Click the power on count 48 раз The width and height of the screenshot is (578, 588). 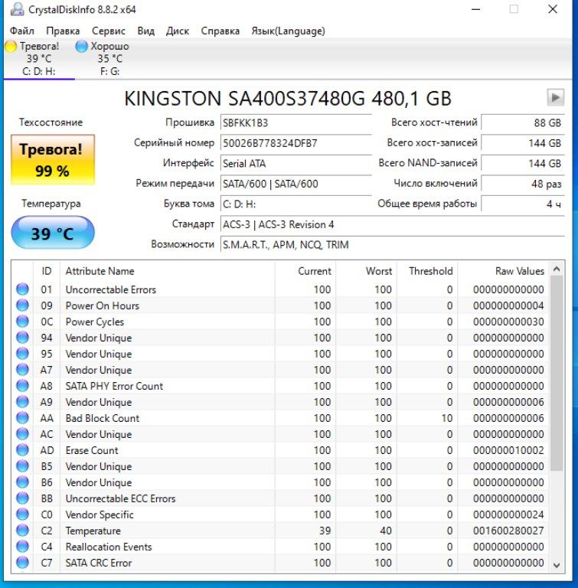pyautogui.click(x=522, y=184)
